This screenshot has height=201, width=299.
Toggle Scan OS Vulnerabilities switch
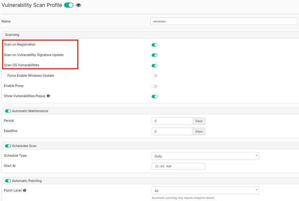pos(154,66)
